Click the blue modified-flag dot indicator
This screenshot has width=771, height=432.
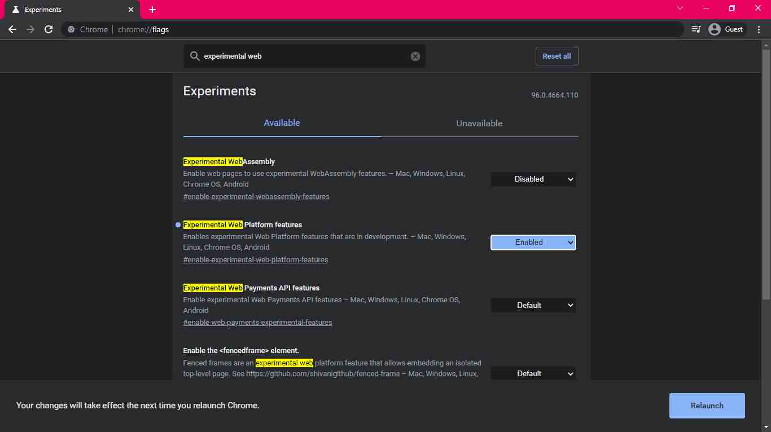tap(178, 225)
